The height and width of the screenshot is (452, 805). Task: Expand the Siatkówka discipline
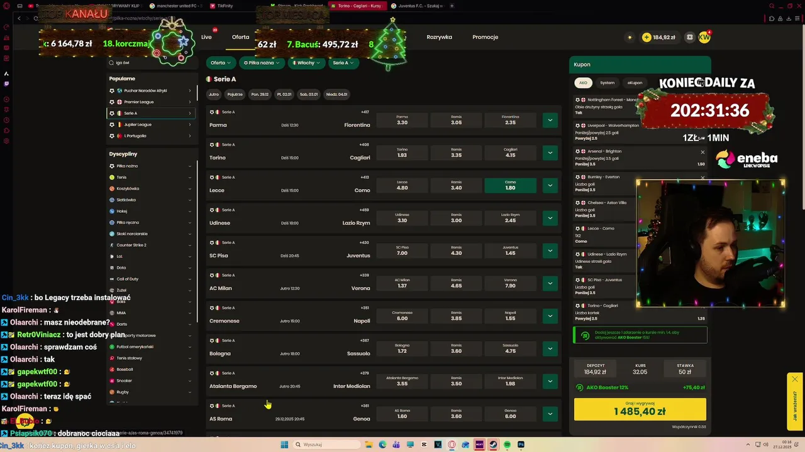[x=151, y=200]
